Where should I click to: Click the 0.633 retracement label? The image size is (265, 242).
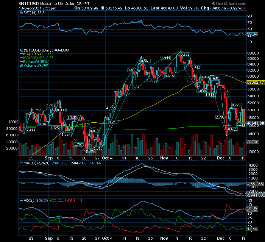[x=31, y=130]
